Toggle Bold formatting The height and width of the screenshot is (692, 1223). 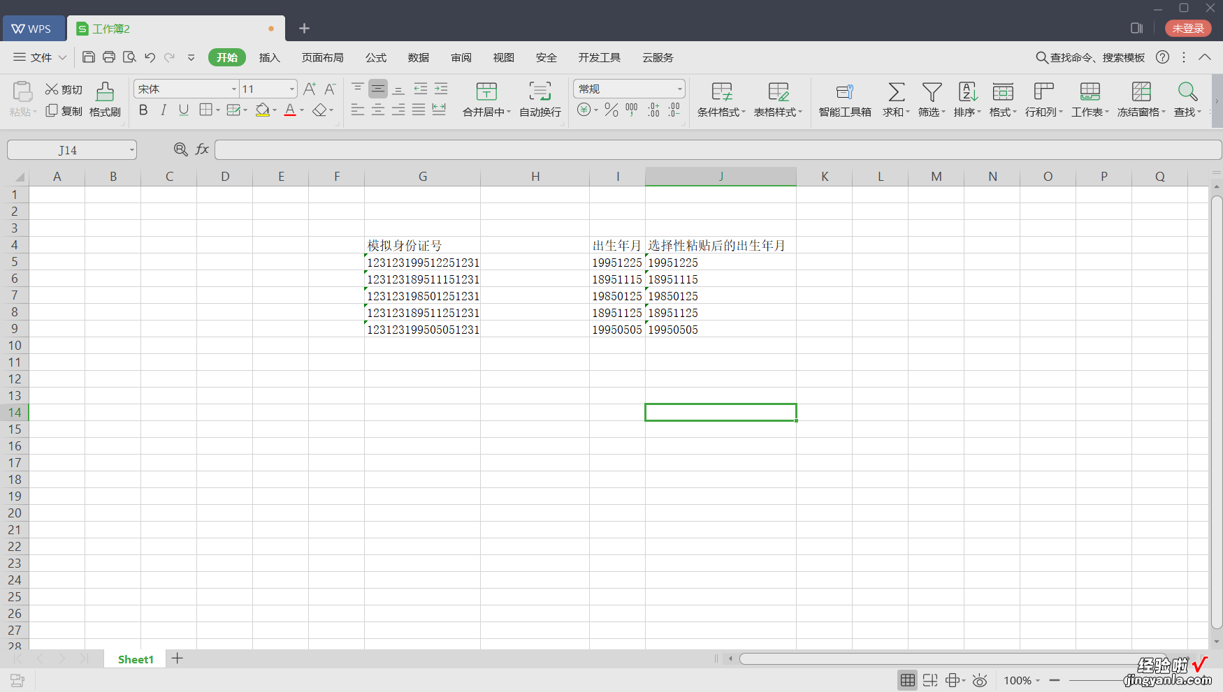(143, 110)
